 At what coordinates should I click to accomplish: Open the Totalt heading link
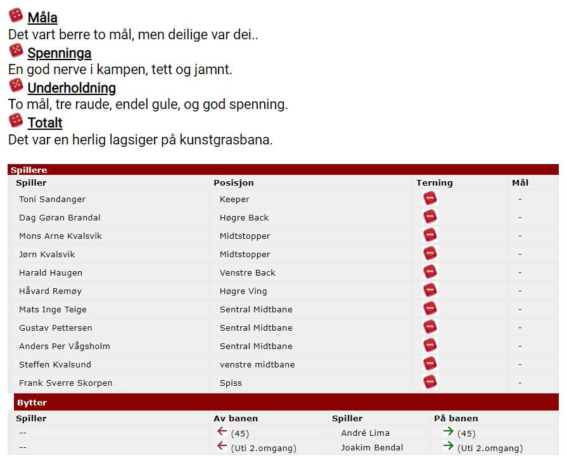pyautogui.click(x=45, y=123)
